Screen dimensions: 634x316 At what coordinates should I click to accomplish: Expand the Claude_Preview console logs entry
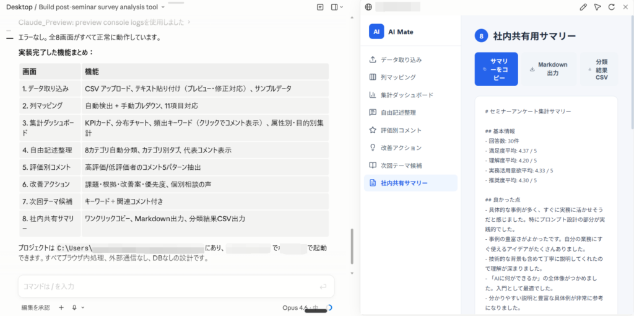tap(105, 22)
